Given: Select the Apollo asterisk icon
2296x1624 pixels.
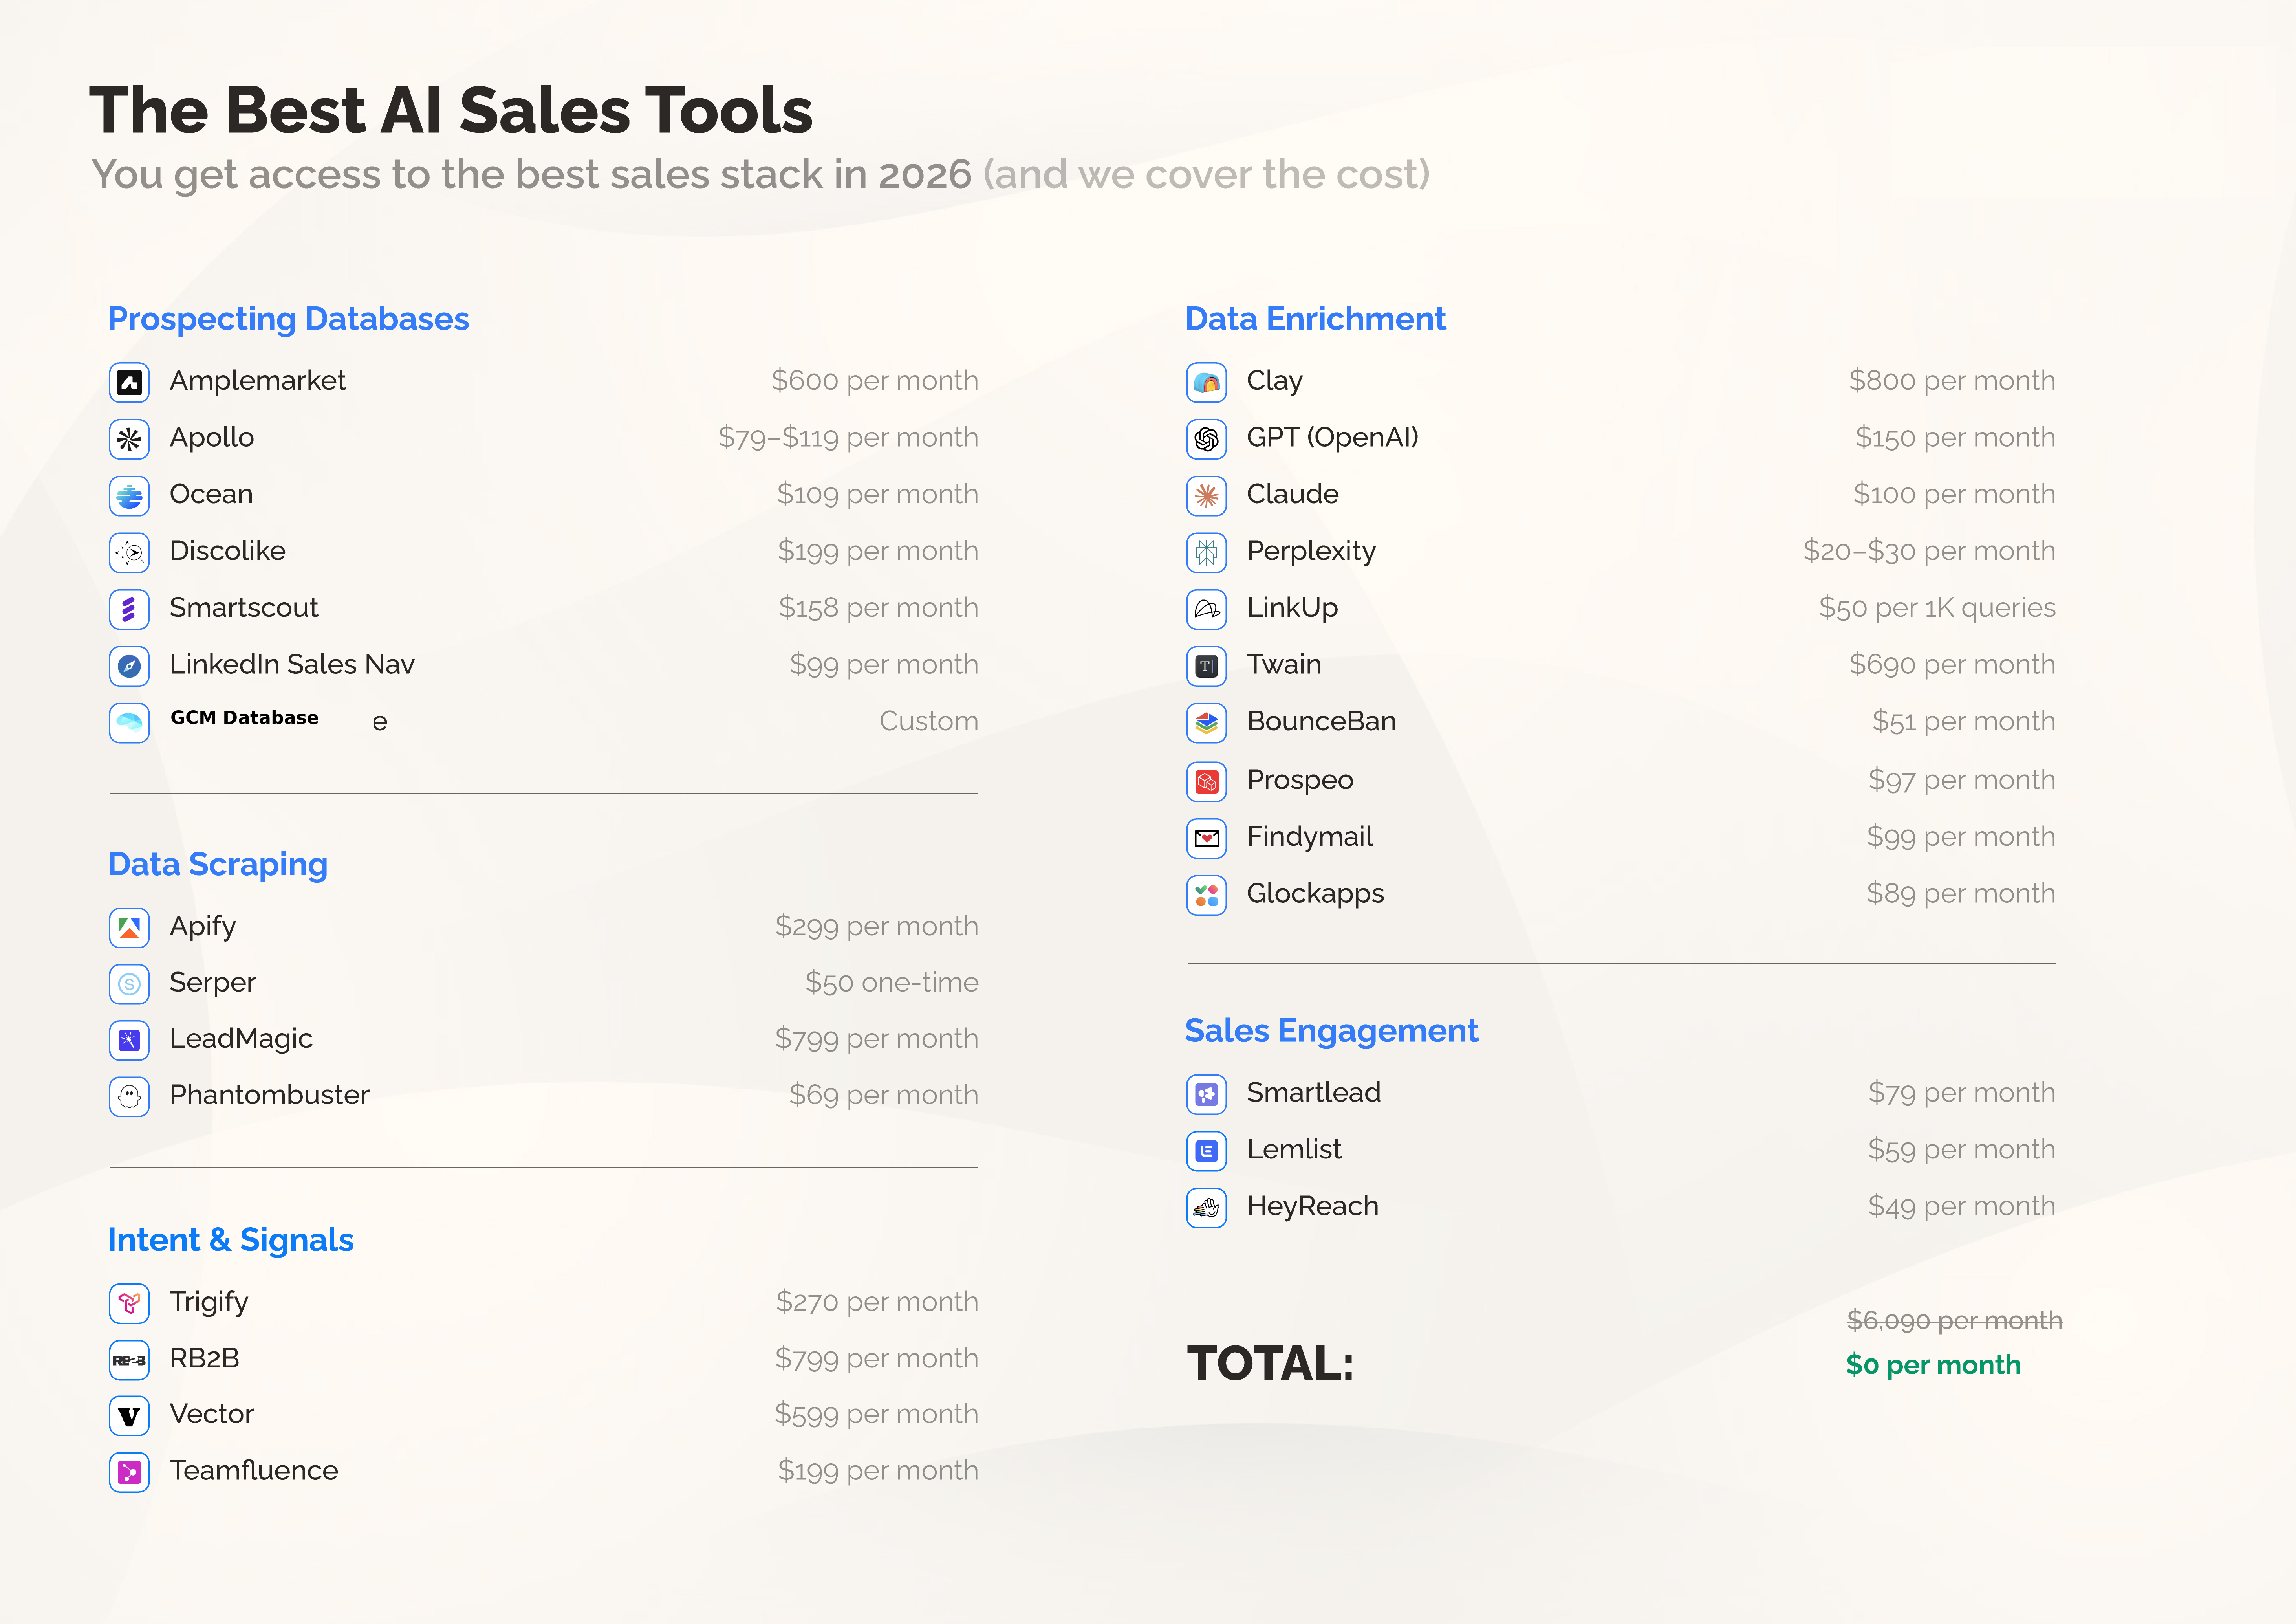Looking at the screenshot, I should (129, 439).
